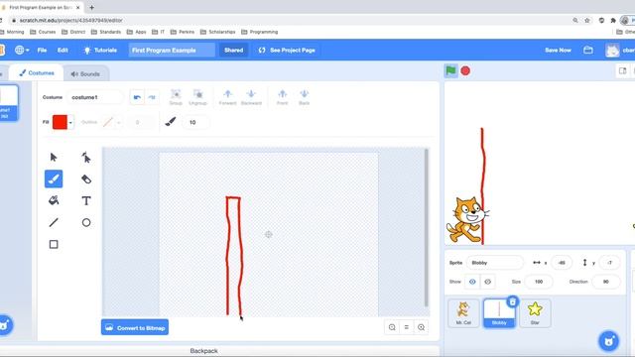Select the arrow Select tool
Screen dimensions: 635x357
pyautogui.click(x=54, y=157)
